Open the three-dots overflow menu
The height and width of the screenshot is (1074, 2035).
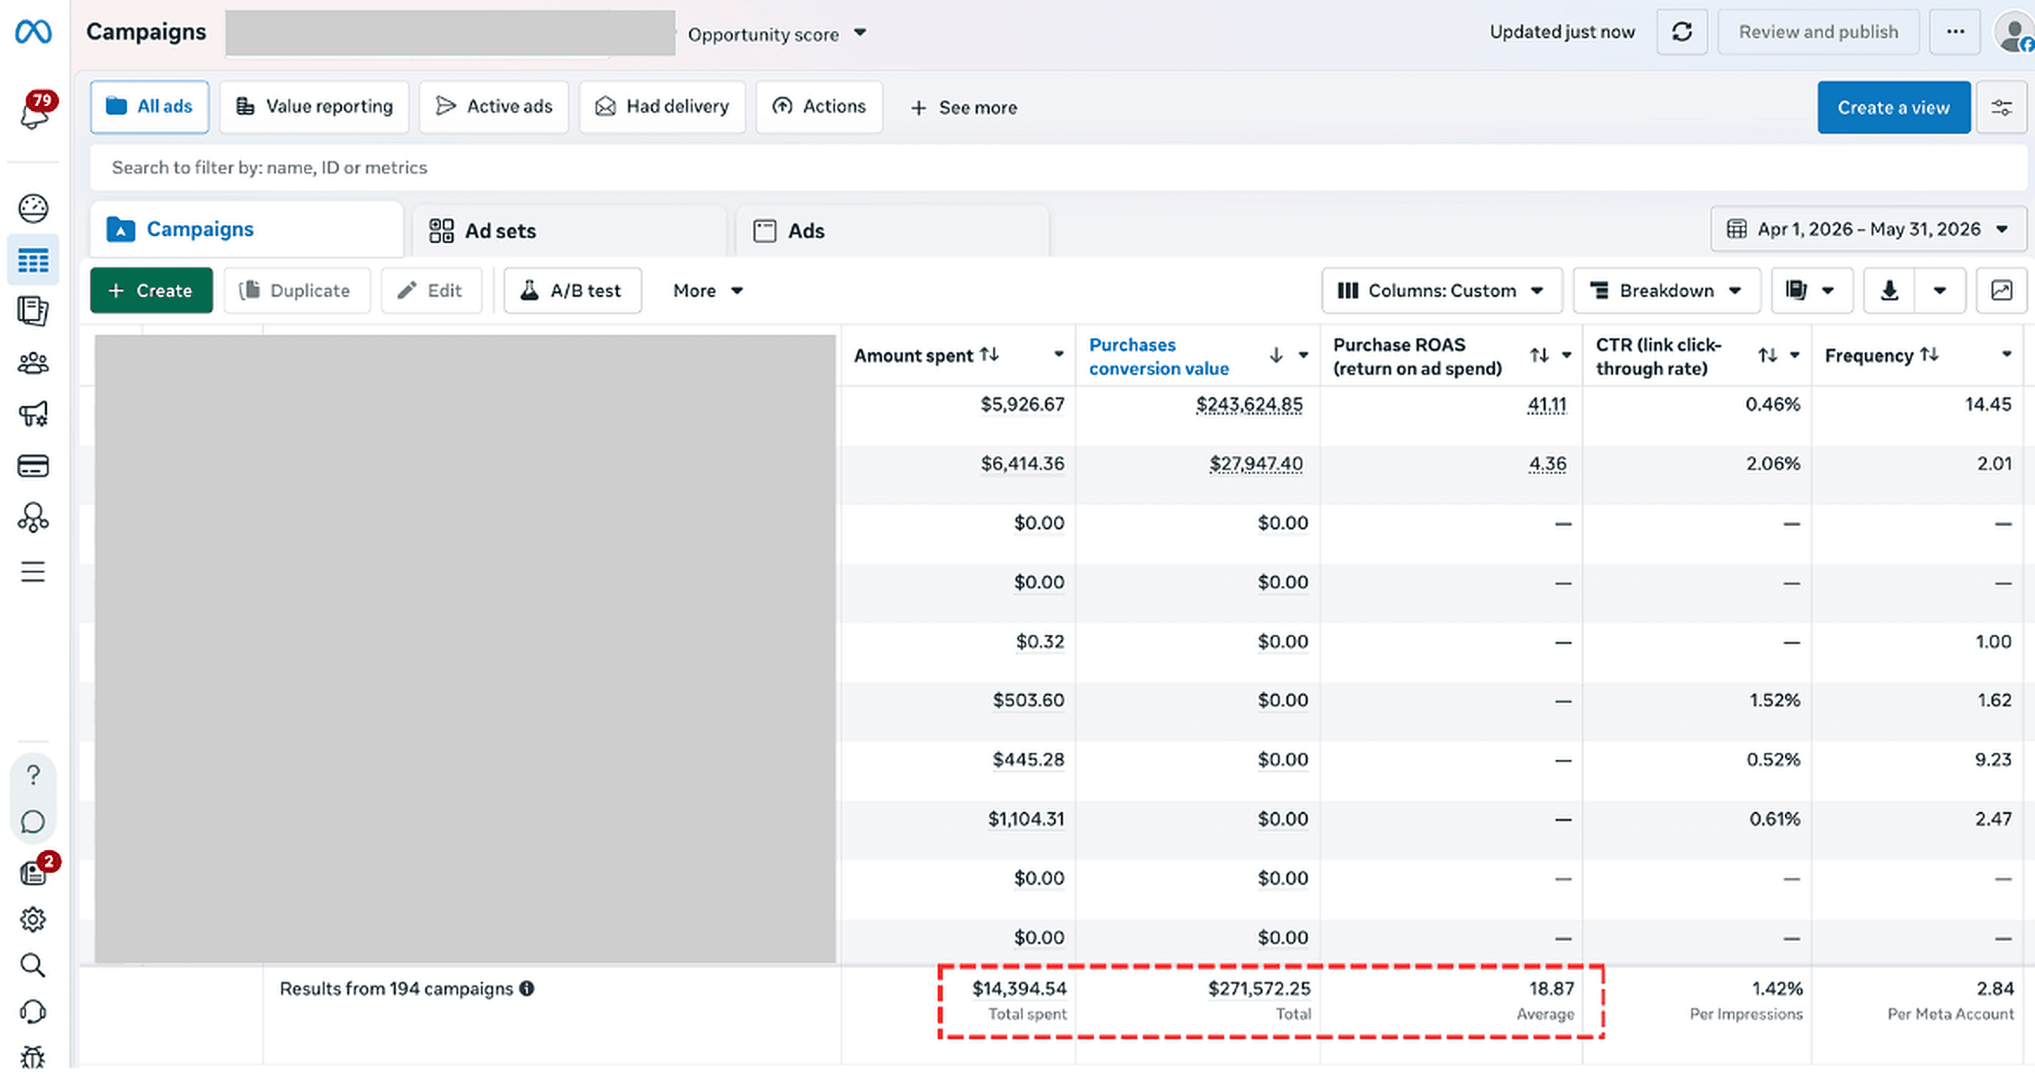1955,32
